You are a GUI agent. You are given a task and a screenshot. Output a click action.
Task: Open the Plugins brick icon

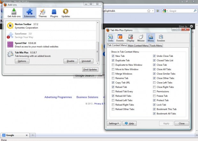pos(54,12)
